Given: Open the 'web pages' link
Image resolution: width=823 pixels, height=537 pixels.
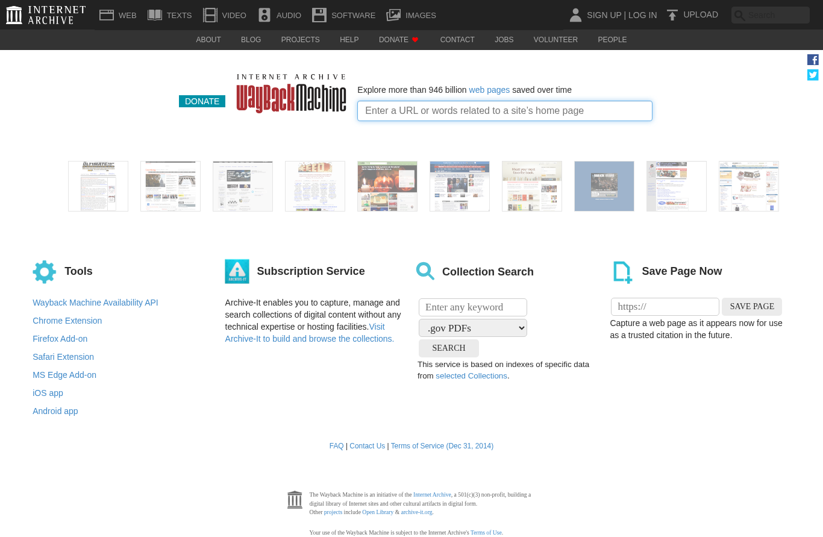Looking at the screenshot, I should 489,90.
